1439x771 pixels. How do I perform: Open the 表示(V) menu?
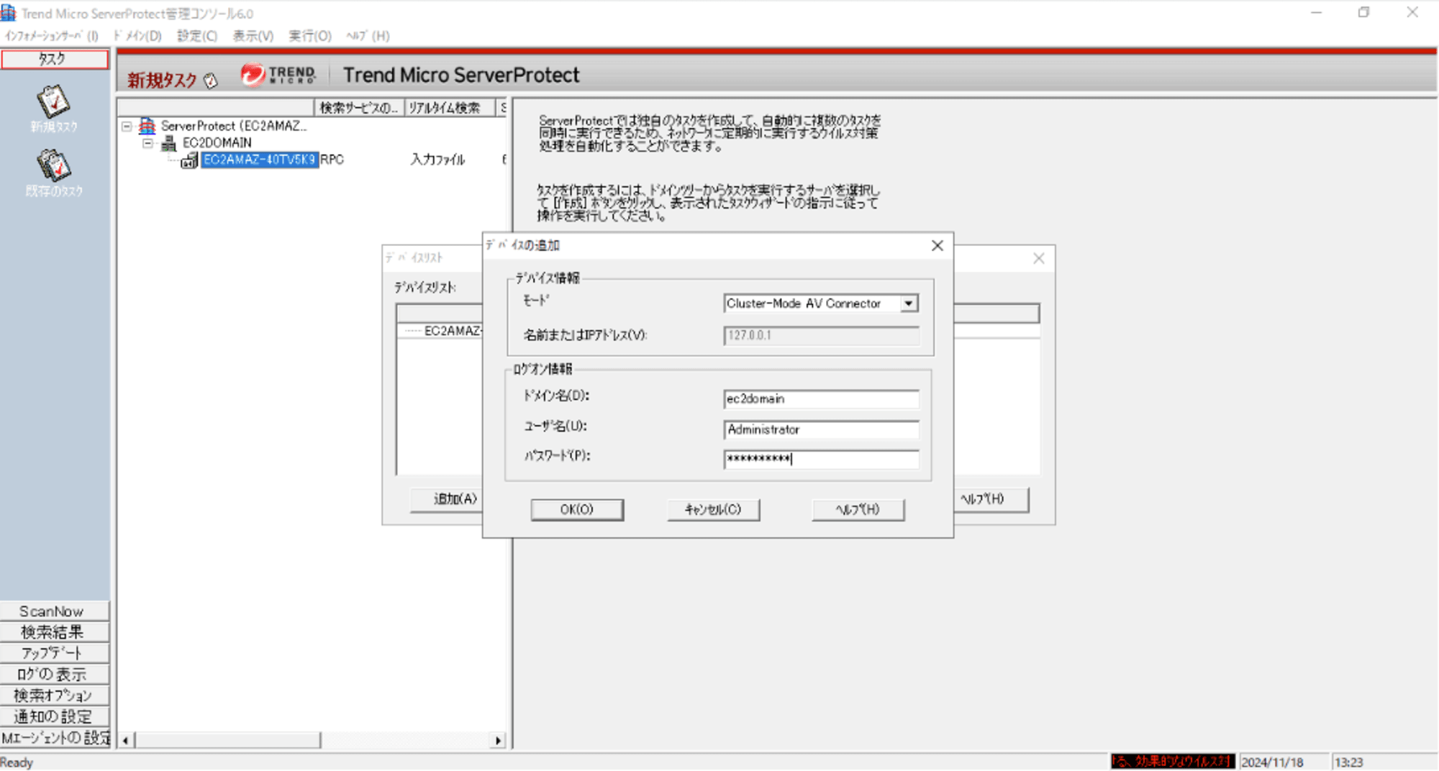tap(253, 36)
